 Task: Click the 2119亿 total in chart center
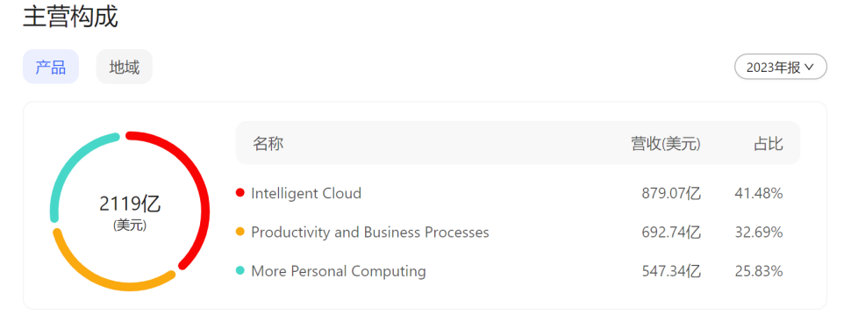coord(130,204)
